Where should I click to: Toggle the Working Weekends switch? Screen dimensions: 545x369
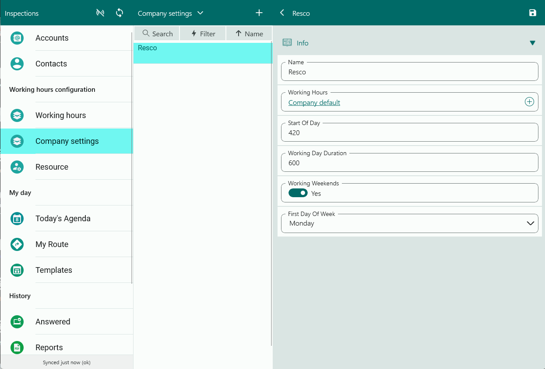click(298, 193)
